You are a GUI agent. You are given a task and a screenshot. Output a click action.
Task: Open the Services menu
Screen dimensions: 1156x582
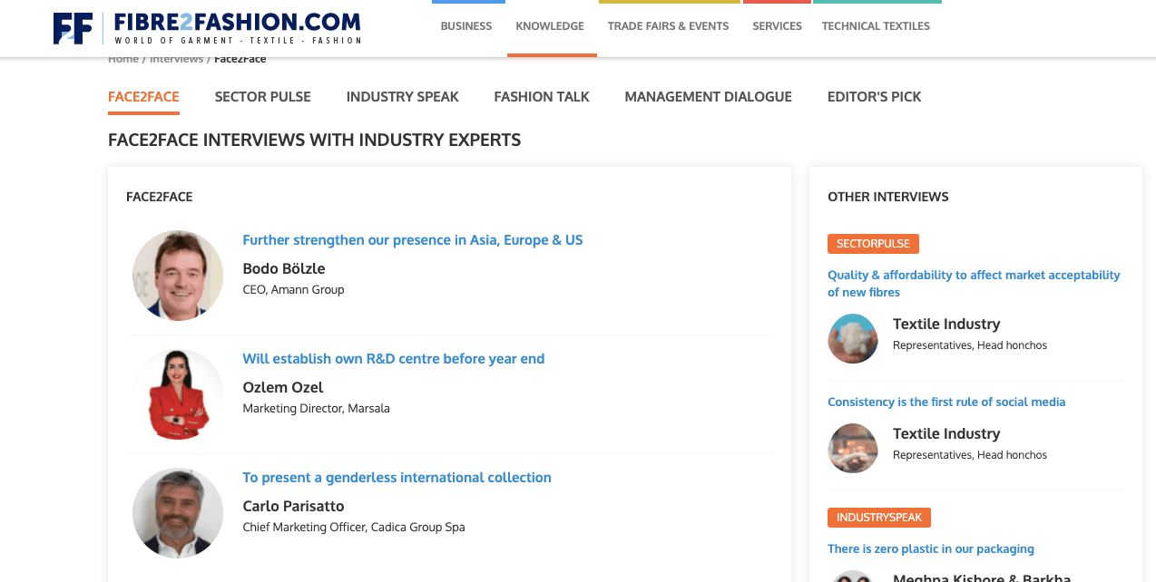pyautogui.click(x=777, y=26)
